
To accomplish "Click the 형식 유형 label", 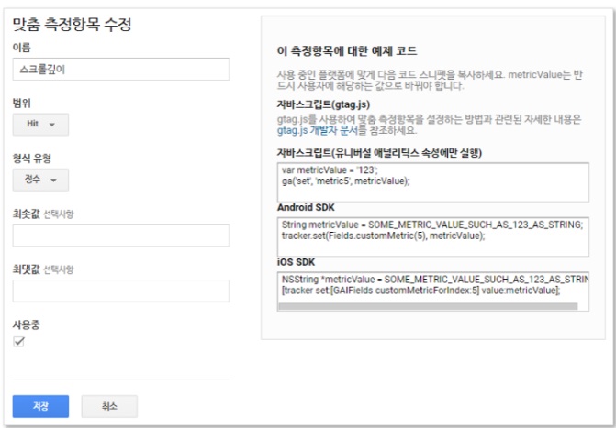I will point(32,159).
